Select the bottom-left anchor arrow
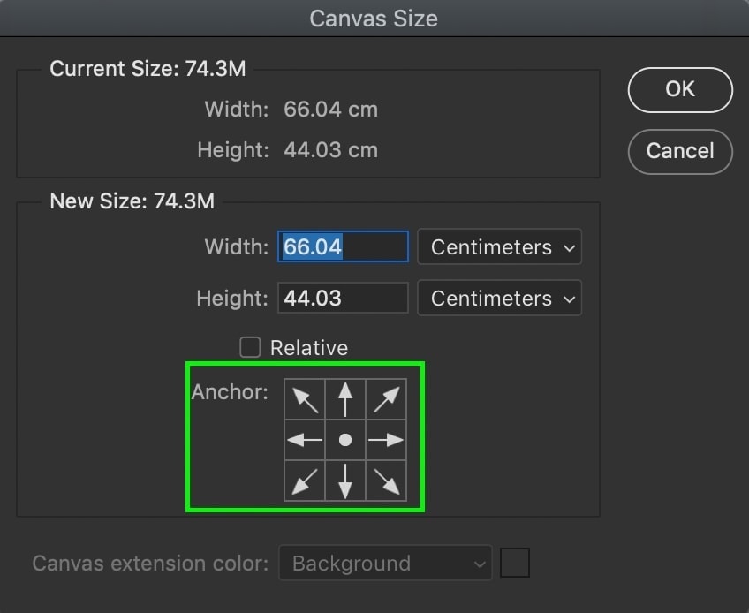Screen dimensions: 749x613 pos(305,480)
